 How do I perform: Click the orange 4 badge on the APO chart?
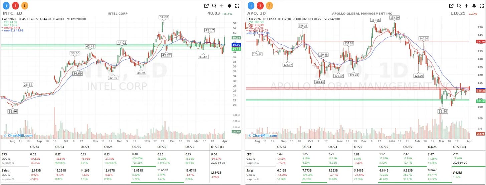click(x=269, y=6)
